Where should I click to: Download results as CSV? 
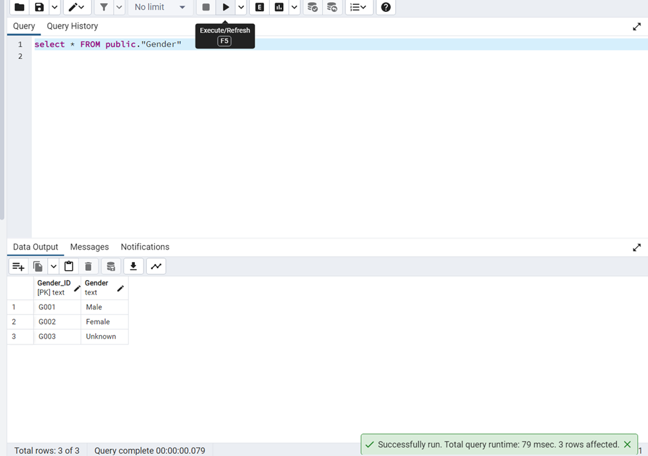coord(134,267)
